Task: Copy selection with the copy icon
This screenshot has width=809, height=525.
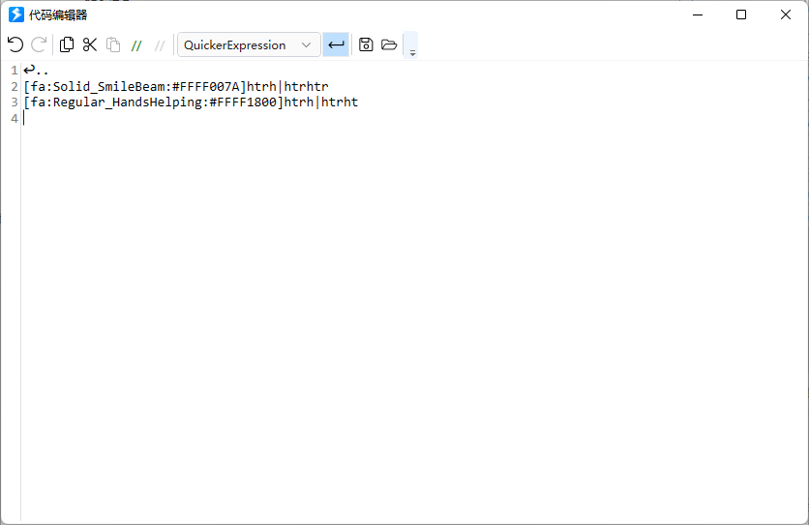Action: click(x=67, y=44)
